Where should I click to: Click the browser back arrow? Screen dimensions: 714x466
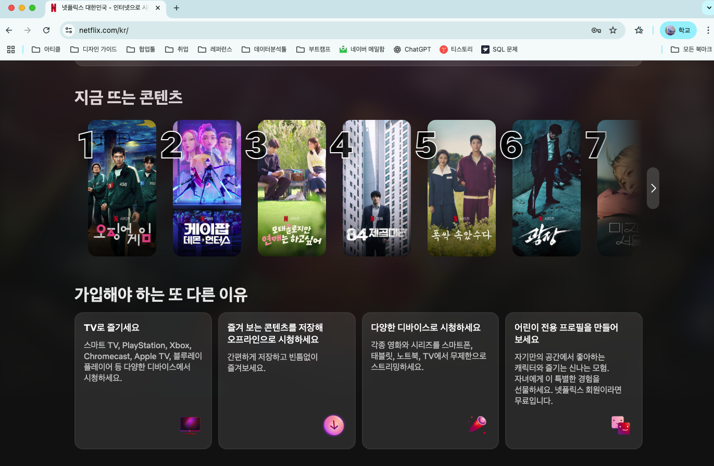9,30
